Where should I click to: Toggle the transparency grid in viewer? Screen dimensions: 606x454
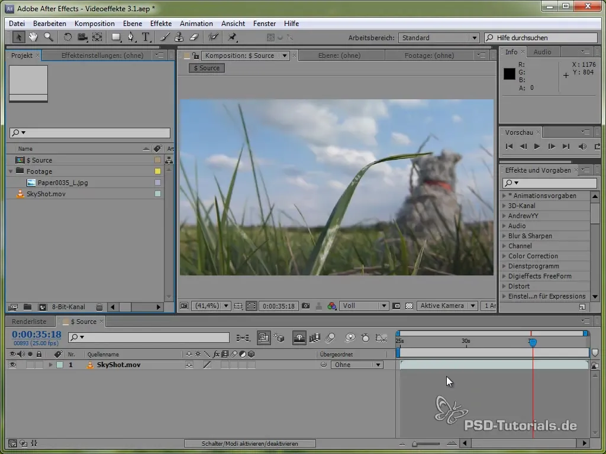click(x=410, y=306)
